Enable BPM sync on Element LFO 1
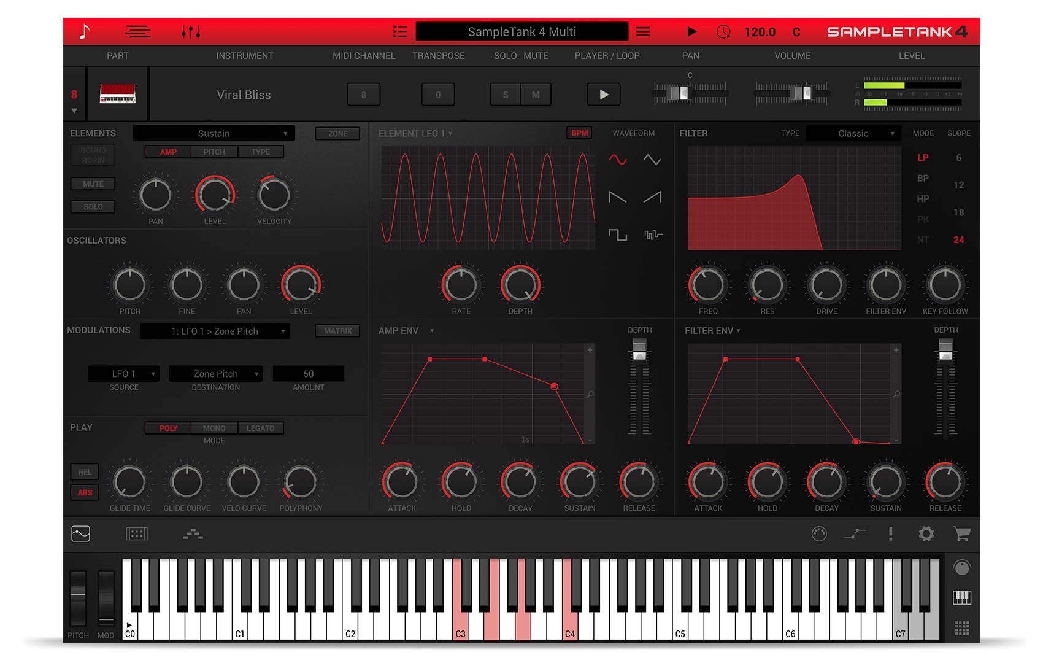Image resolution: width=1043 pixels, height=663 pixels. tap(579, 133)
